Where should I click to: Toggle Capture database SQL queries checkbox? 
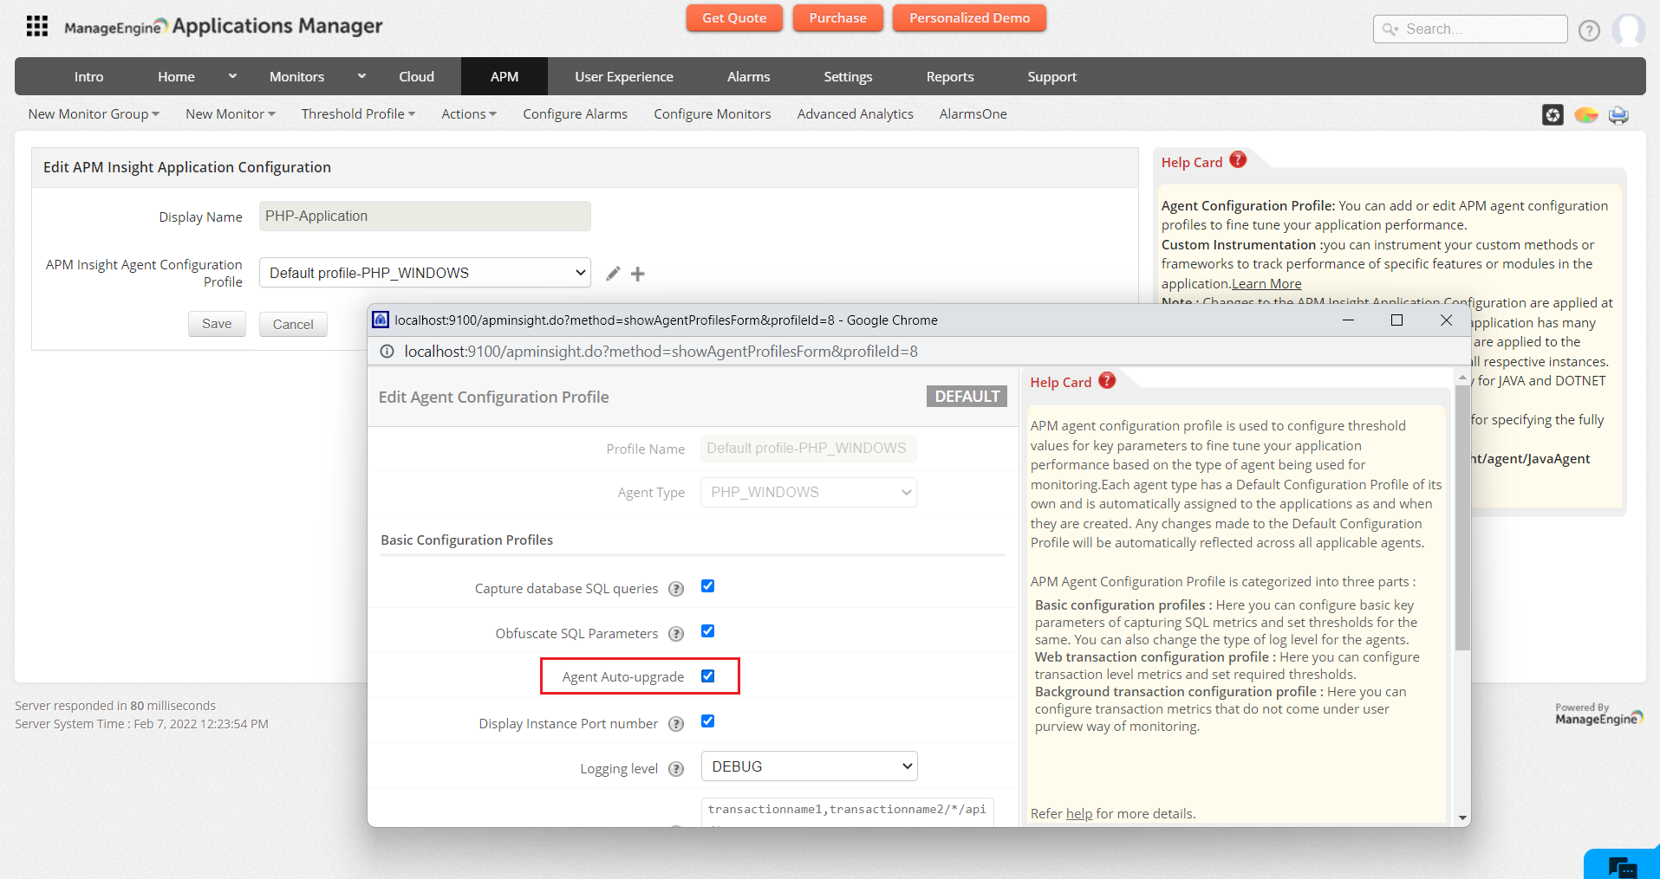pos(708,586)
